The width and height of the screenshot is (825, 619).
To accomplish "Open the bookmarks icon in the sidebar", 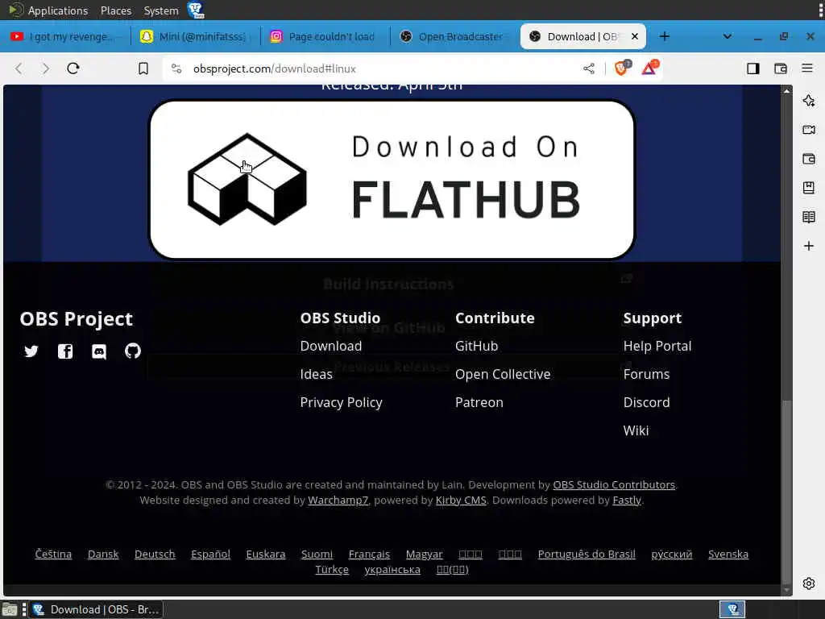I will click(809, 187).
